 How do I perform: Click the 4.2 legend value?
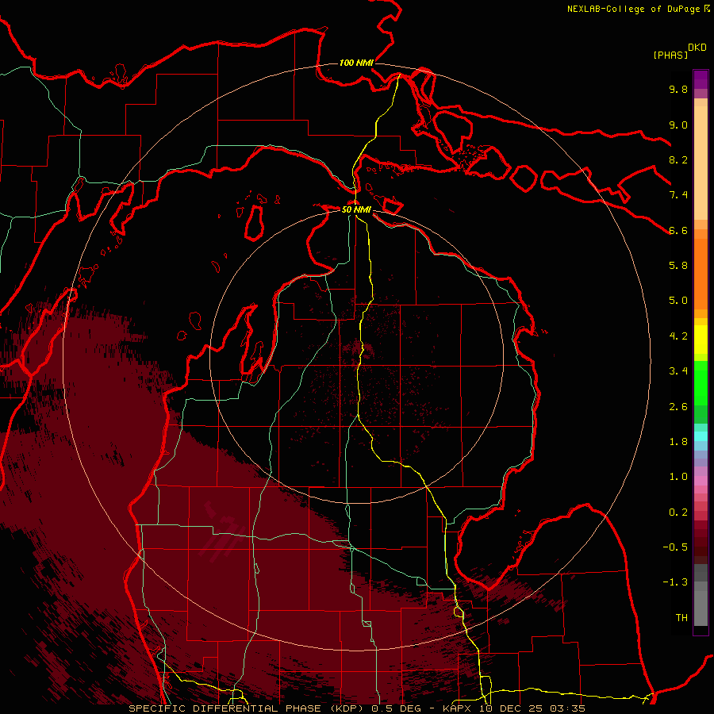678,336
